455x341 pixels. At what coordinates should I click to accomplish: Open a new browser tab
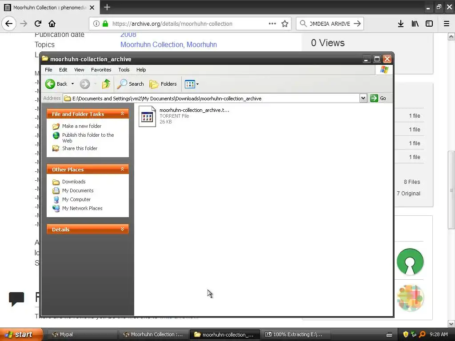[x=107, y=7]
